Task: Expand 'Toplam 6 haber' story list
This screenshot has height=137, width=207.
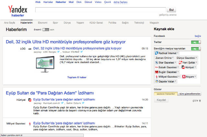Action: 77,77
